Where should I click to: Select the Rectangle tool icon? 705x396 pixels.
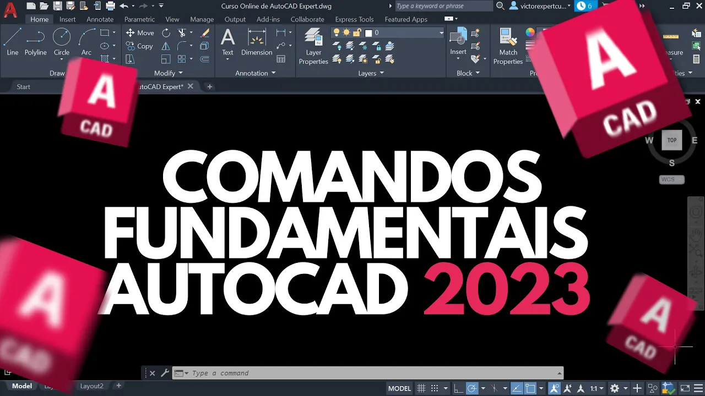(x=105, y=32)
